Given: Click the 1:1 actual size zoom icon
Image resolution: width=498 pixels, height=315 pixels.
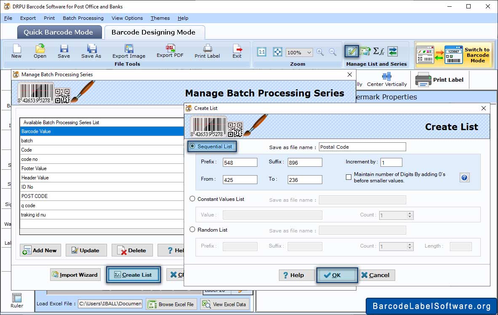Looking at the screenshot, I should 262,52.
